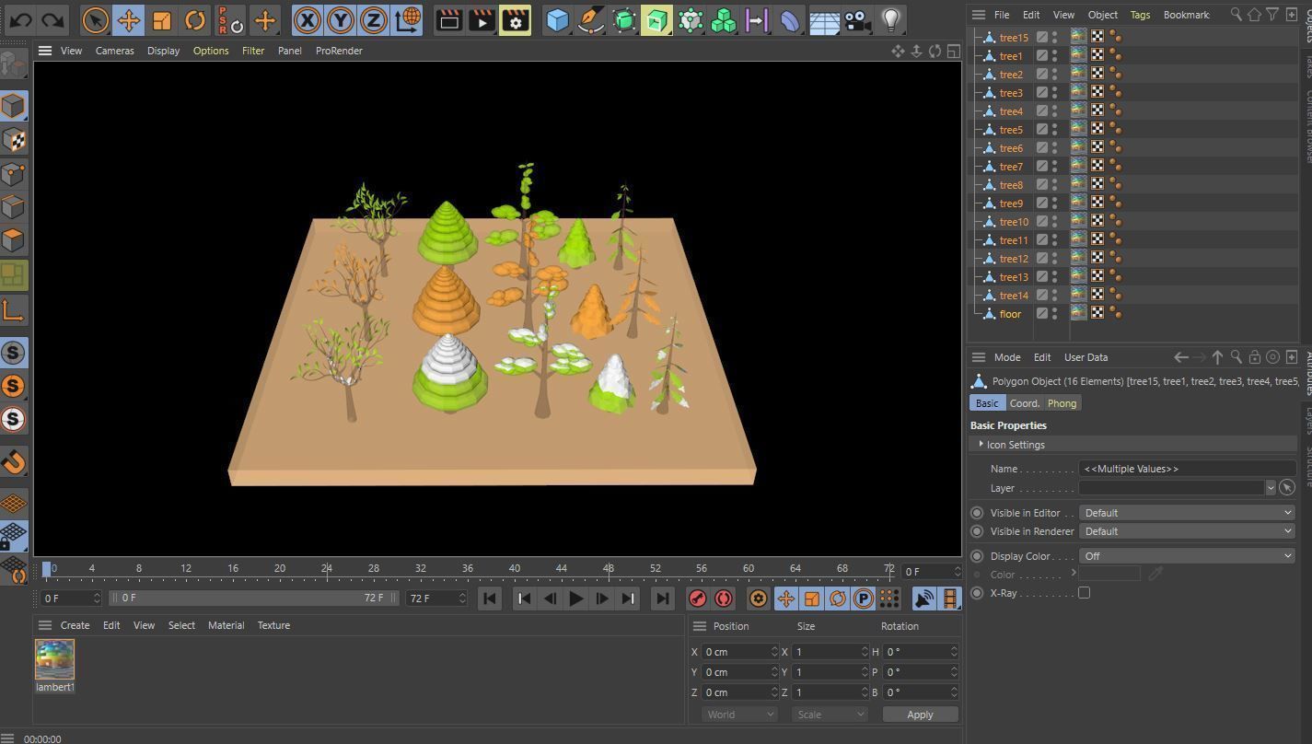Image resolution: width=1312 pixels, height=744 pixels.
Task: Open Visible in Editor dropdown
Action: point(1187,513)
